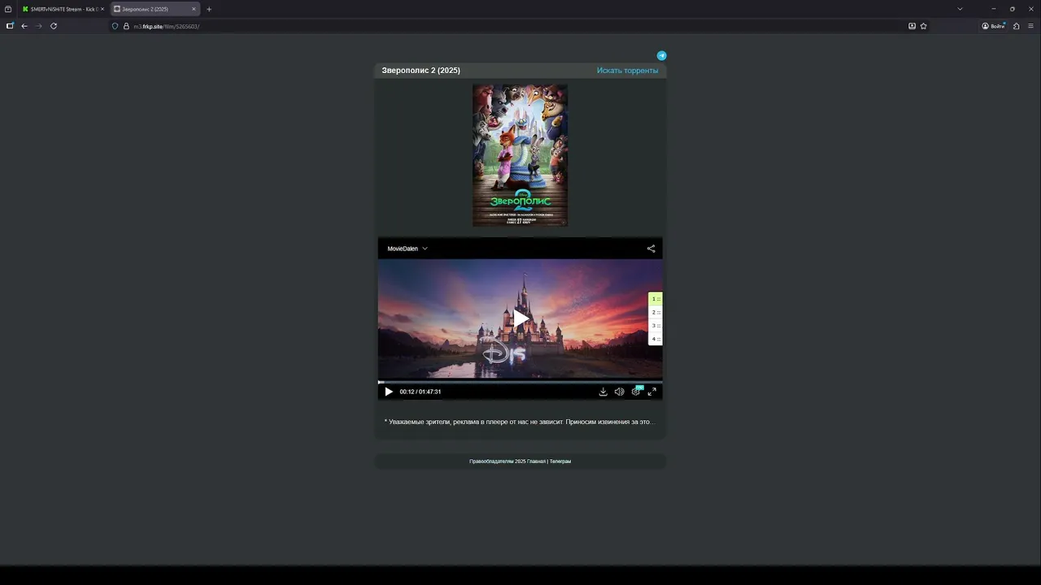This screenshot has width=1041, height=585.
Task: Open the Правообладателям footer link
Action: (x=491, y=461)
